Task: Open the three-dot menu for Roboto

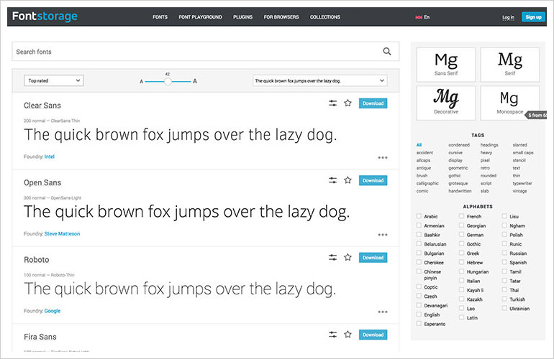Action: coord(382,311)
